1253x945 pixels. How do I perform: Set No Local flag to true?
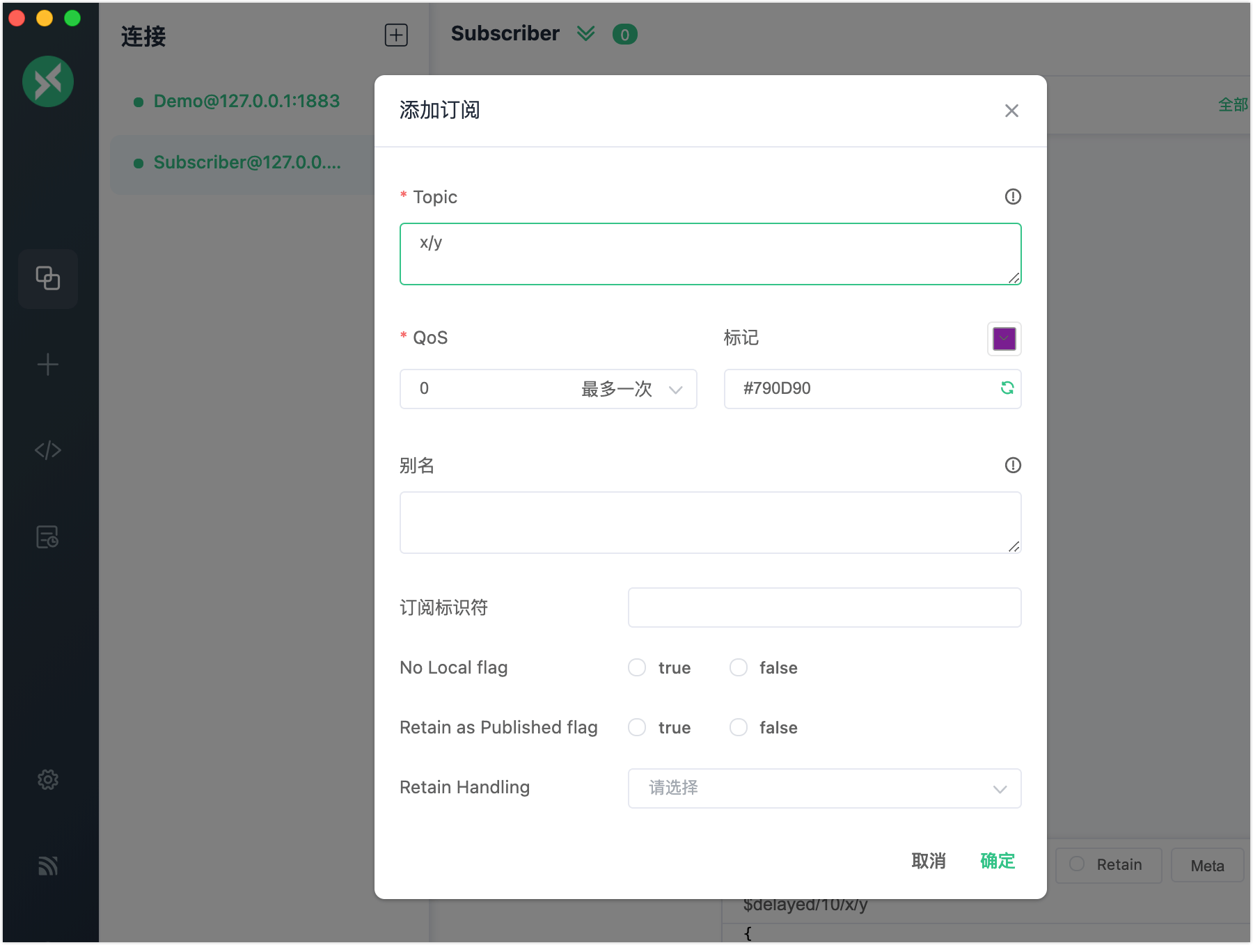click(x=636, y=667)
